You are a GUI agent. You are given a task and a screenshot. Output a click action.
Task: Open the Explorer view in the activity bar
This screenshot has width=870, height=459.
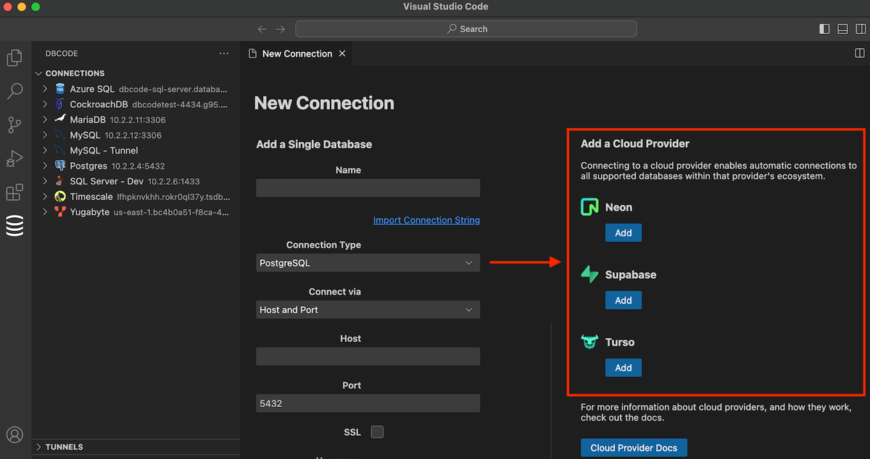coord(14,57)
